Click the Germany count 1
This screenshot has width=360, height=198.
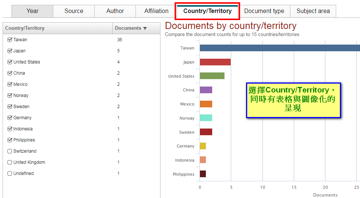pyautogui.click(x=118, y=118)
